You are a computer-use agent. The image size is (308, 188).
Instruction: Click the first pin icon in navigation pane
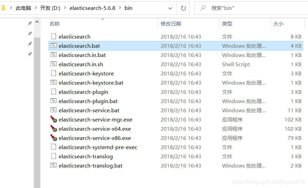30,24
